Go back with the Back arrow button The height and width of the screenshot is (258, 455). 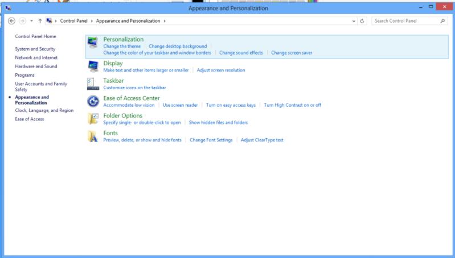coord(11,21)
